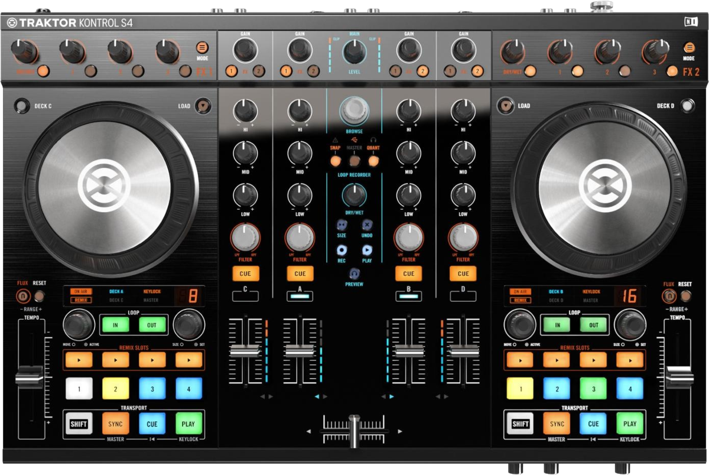This screenshot has width=709, height=475.
Task: Click left deck SYNC button
Action: tap(116, 424)
